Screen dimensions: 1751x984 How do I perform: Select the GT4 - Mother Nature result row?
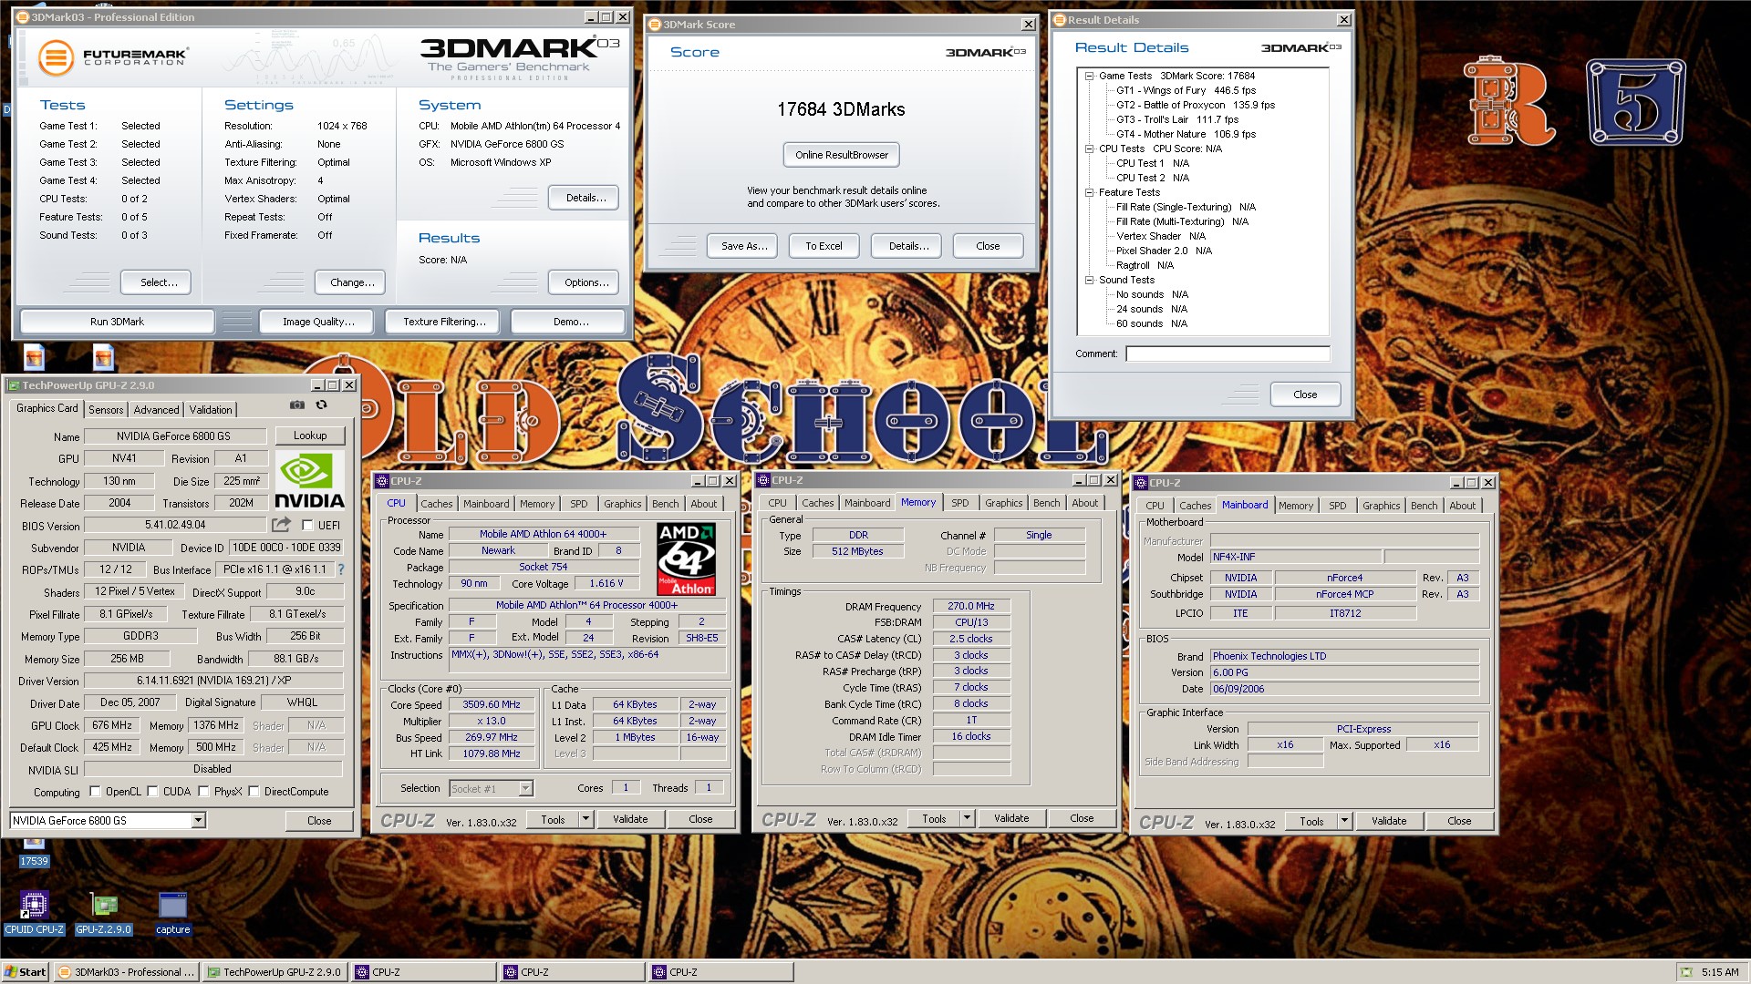click(1186, 134)
